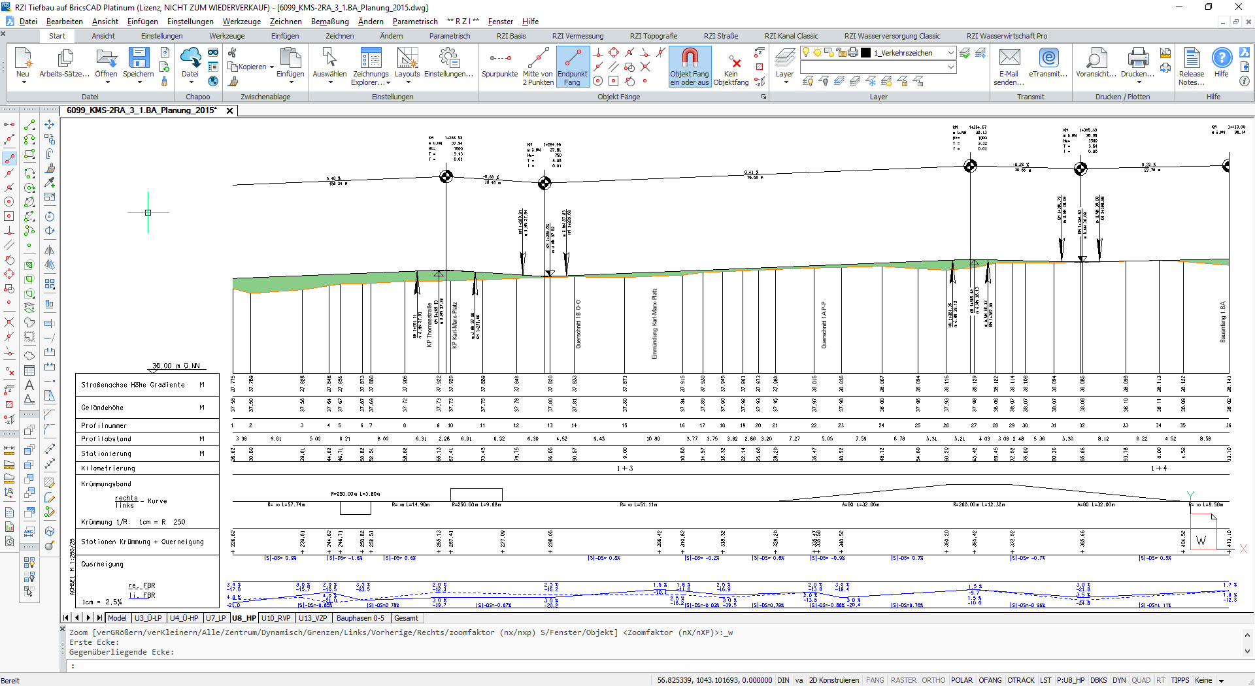Open Voransicht print preview icon
1255x686 pixels.
[x=1096, y=57]
